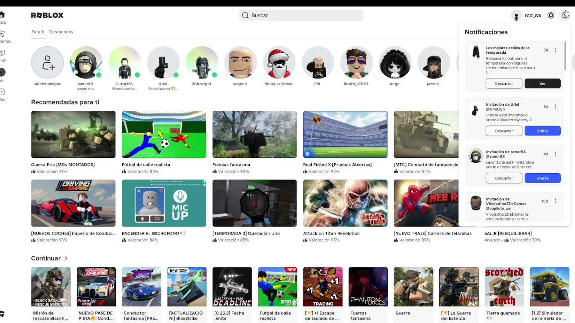The width and height of the screenshot is (575, 323).
Task: Dismiss sancrit3's invitation with Descartar
Action: pyautogui.click(x=504, y=178)
